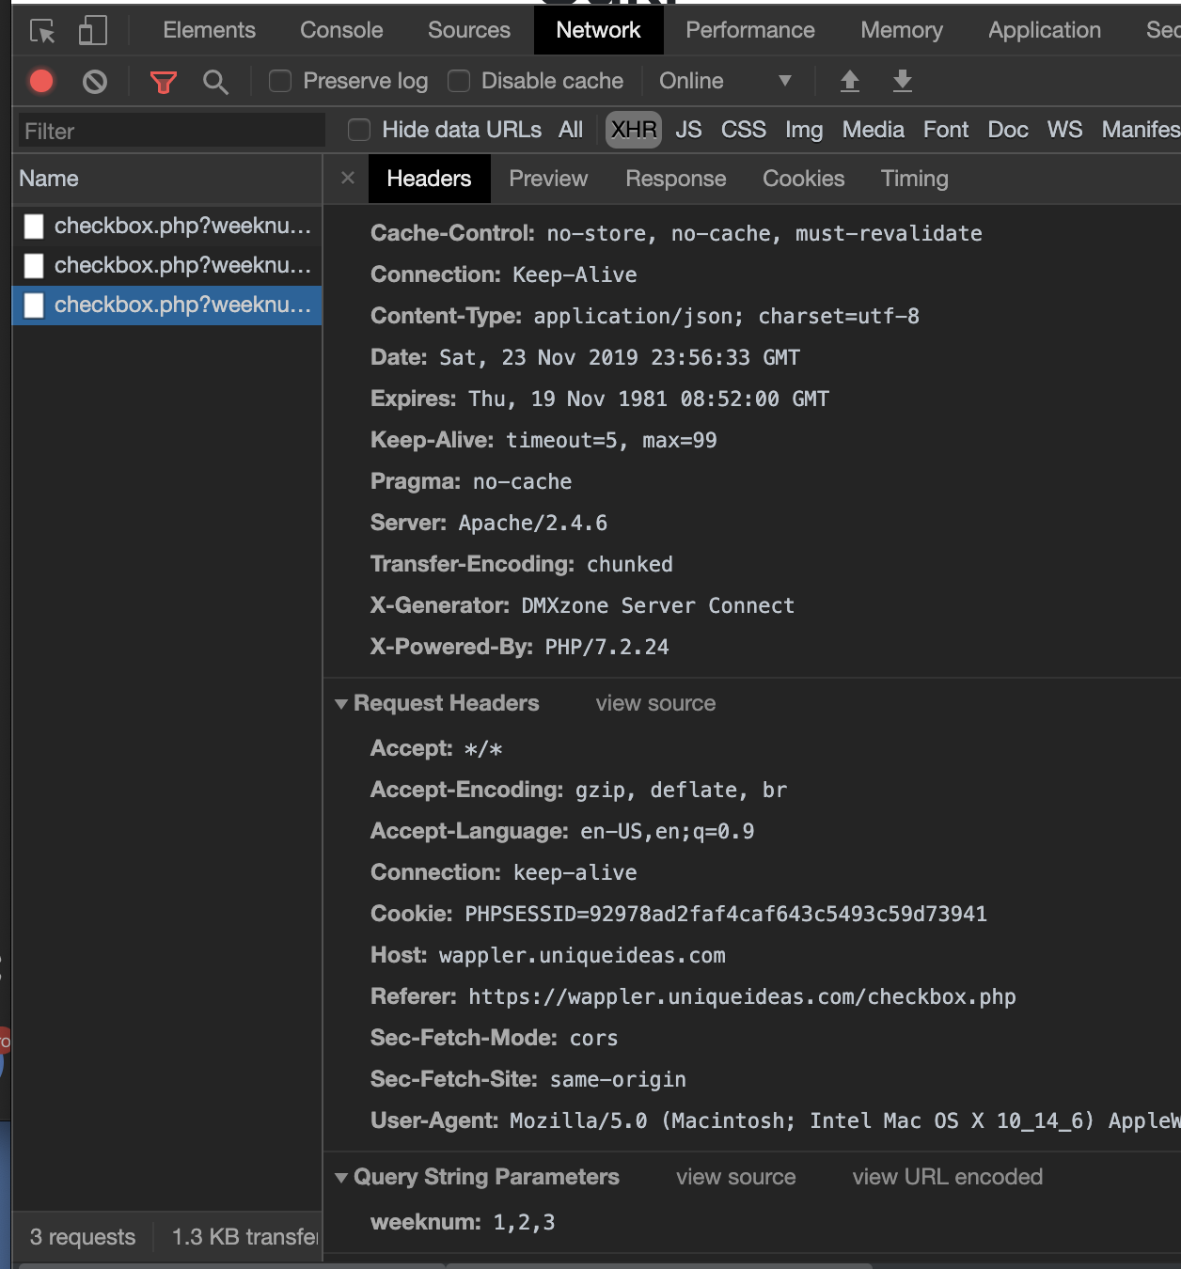The height and width of the screenshot is (1269, 1181).
Task: Switch to the Console panel
Action: pyautogui.click(x=341, y=30)
